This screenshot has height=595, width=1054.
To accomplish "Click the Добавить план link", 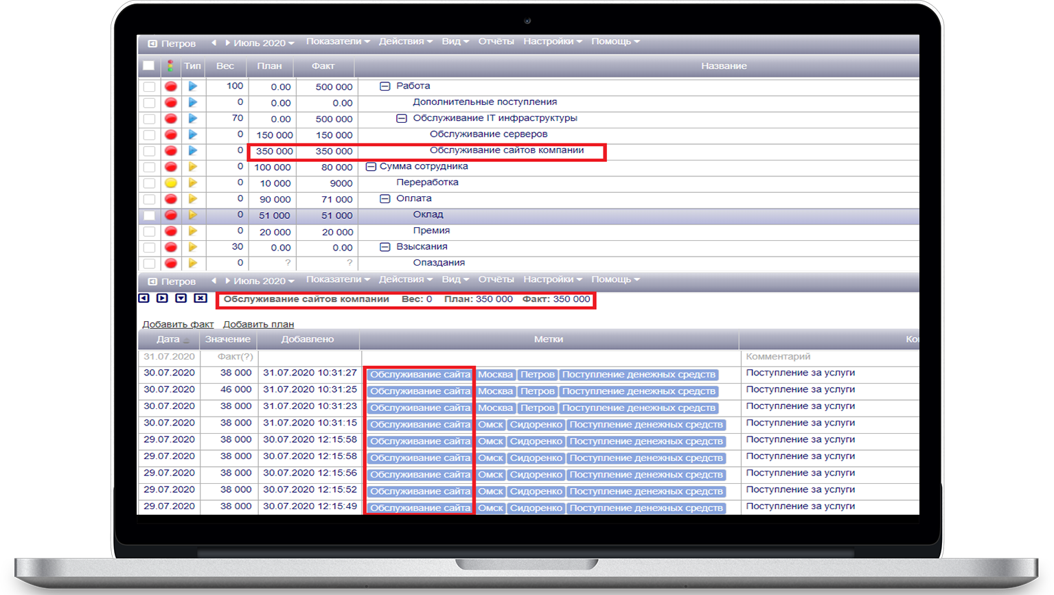I will [258, 324].
